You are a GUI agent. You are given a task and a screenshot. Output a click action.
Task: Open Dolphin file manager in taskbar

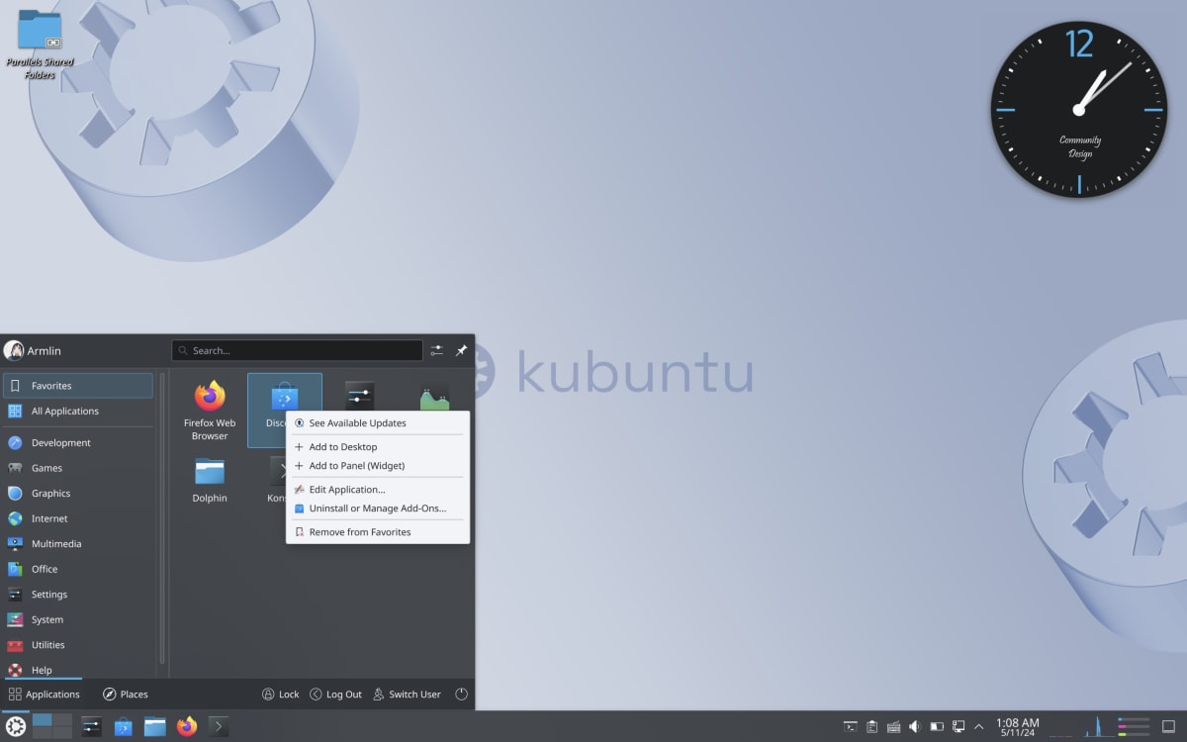[154, 727]
